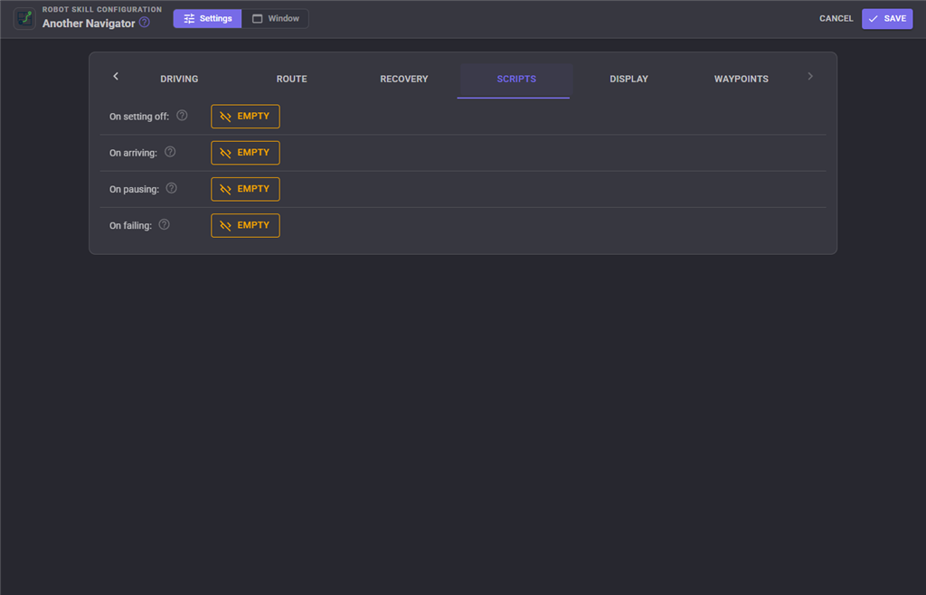This screenshot has height=595, width=926.
Task: Click help icon beside On failing
Action: pos(165,224)
